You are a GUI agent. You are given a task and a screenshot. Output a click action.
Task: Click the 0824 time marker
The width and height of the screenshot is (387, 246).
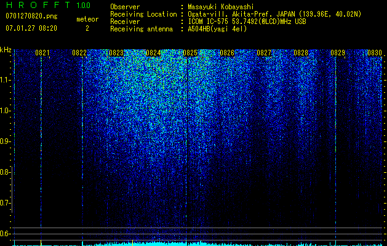(153, 53)
